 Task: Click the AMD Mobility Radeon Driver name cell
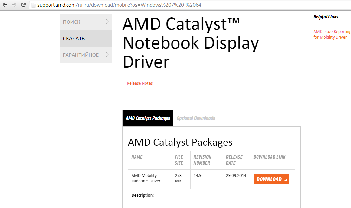click(x=146, y=178)
